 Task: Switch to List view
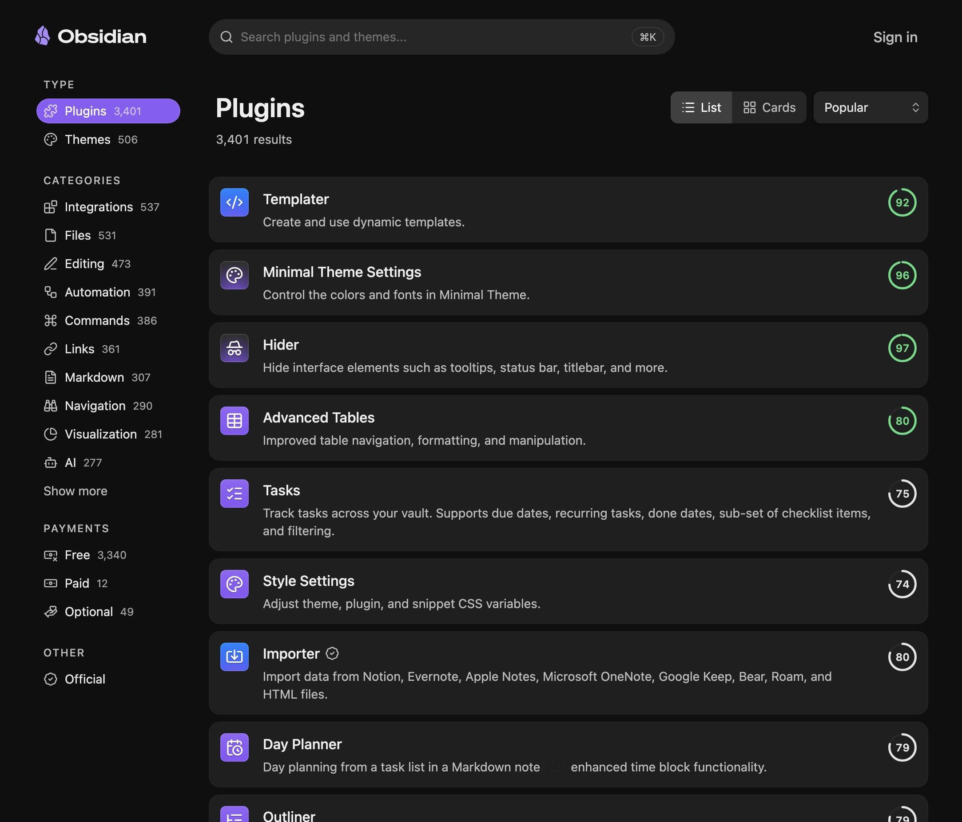point(701,107)
